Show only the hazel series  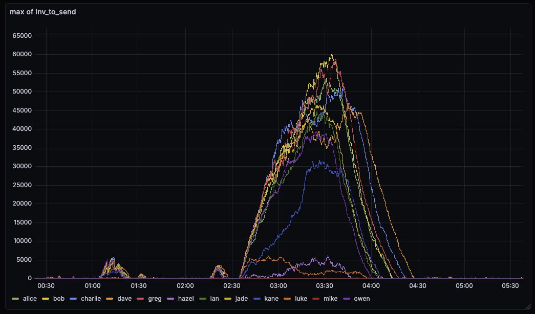185,299
